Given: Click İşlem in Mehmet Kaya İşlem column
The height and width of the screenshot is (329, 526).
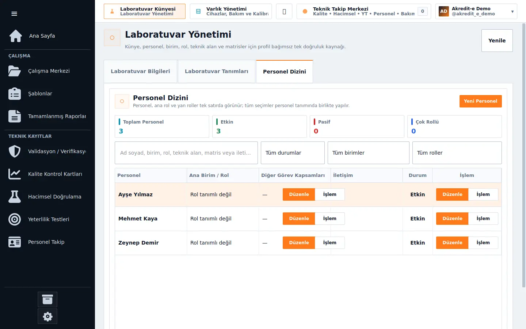Looking at the screenshot, I should (x=483, y=219).
